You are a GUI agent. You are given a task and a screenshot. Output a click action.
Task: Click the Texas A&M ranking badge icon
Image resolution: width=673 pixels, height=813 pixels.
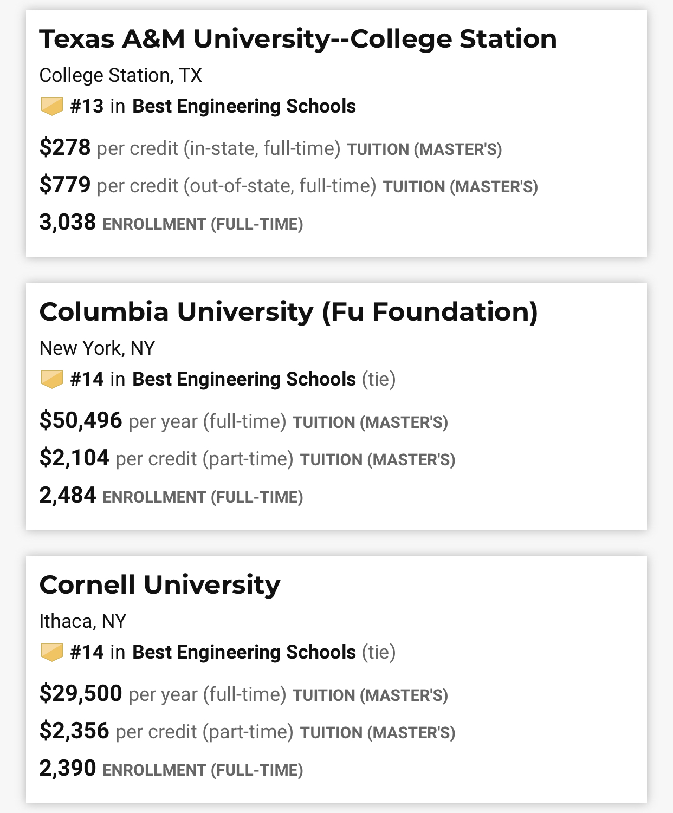tap(52, 106)
